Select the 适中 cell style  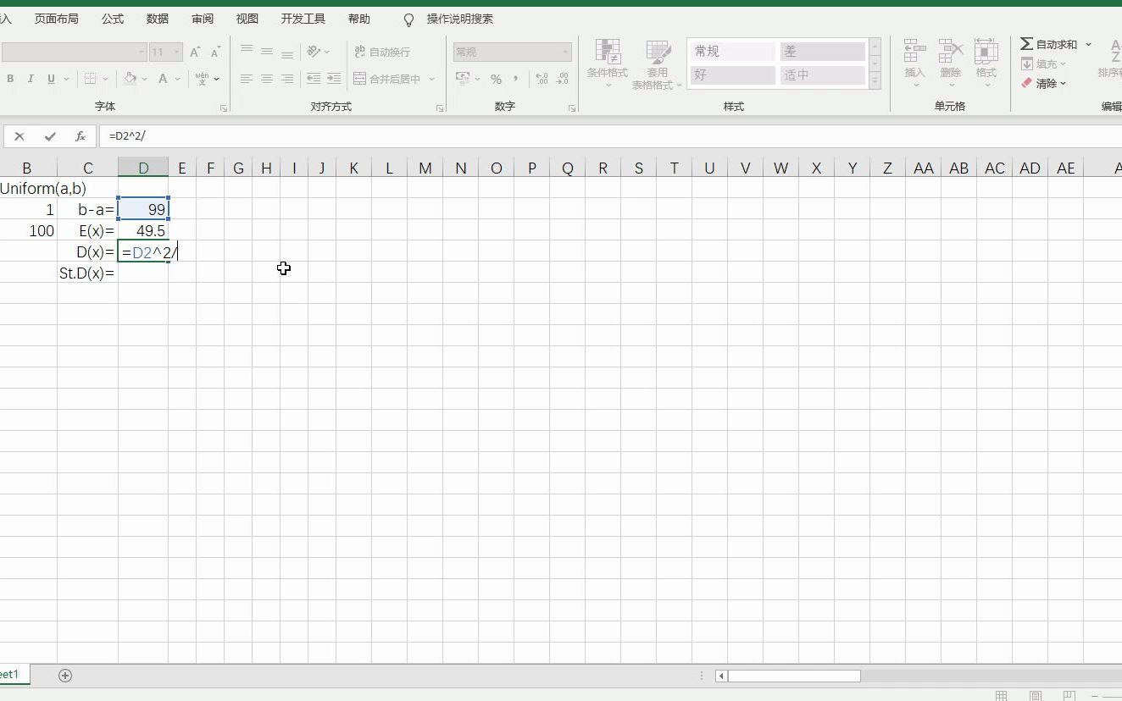point(822,75)
